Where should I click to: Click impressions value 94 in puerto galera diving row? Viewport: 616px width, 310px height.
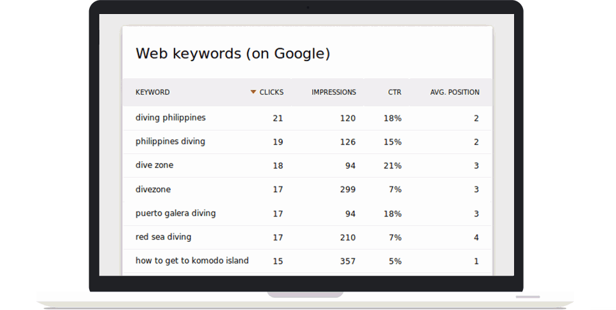click(350, 214)
